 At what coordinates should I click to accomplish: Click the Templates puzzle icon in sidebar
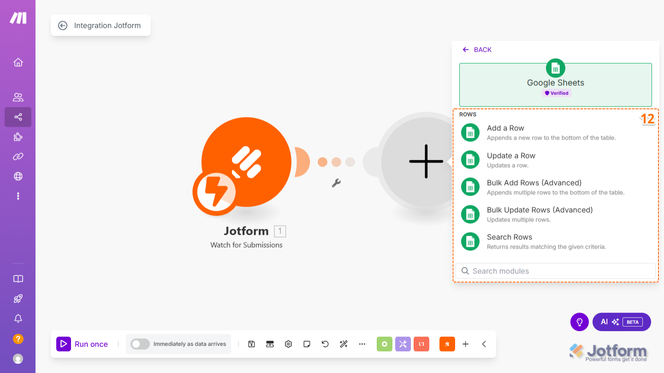18,137
